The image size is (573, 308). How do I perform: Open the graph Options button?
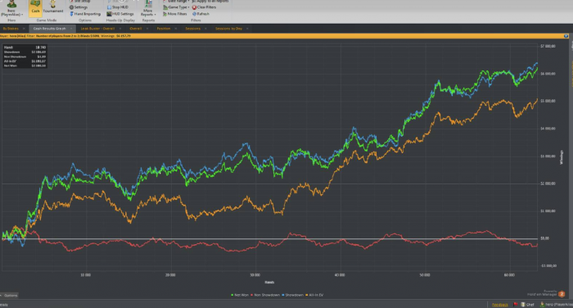pos(9,295)
